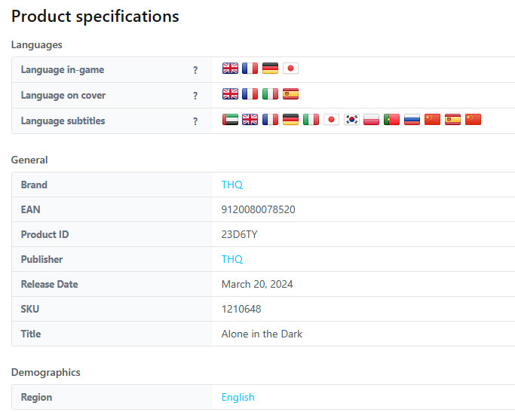Click the Russia flag in subtitles row
The width and height of the screenshot is (515, 412).
tap(412, 120)
